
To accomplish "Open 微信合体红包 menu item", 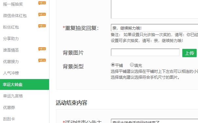I will click(15, 16).
